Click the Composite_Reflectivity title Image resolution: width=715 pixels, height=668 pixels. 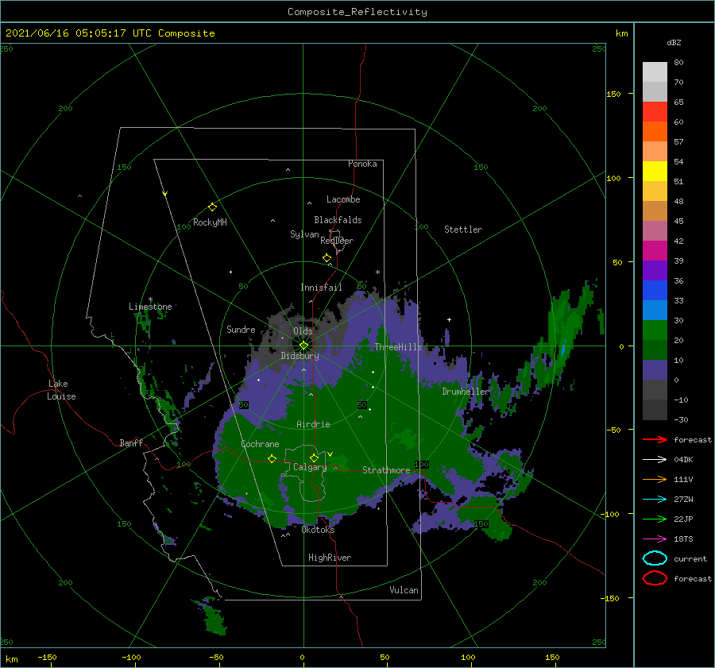pyautogui.click(x=357, y=12)
